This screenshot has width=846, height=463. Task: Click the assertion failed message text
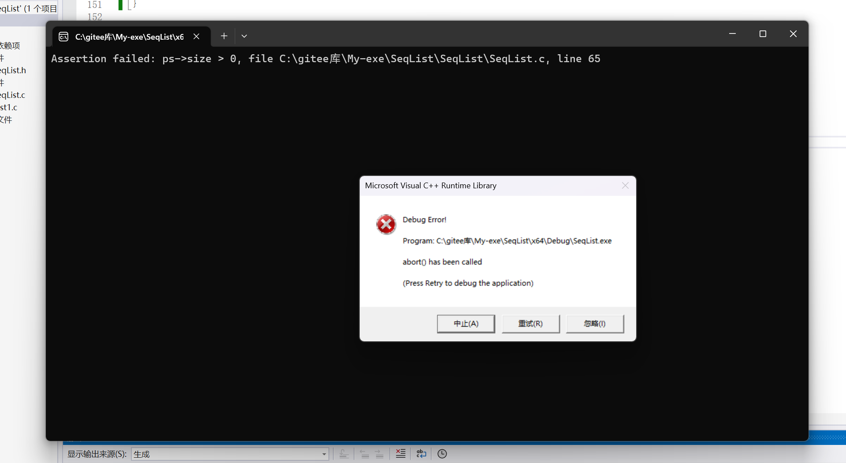325,59
